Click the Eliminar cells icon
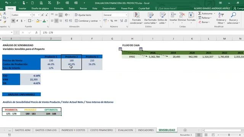244x137 pixels. pyautogui.click(x=182, y=15)
